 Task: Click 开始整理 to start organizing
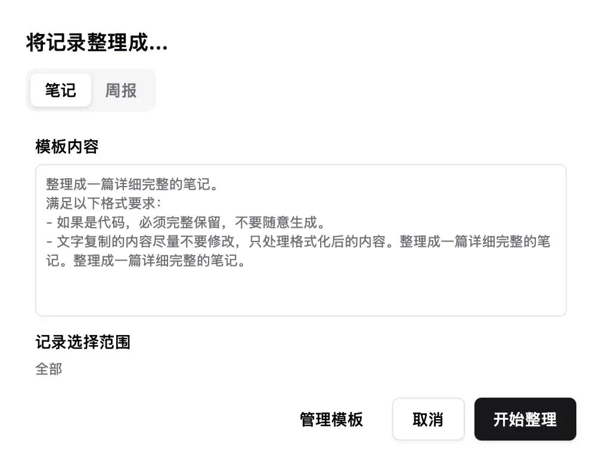click(525, 419)
